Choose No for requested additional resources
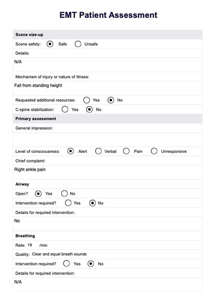This screenshot has height=306, width=216. point(111,100)
